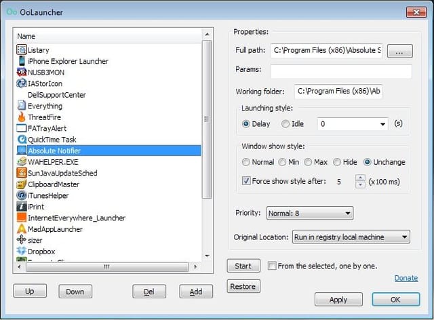Viewport: 434px width, 320px height.
Task: Move entry with the Up button
Action: pos(30,292)
